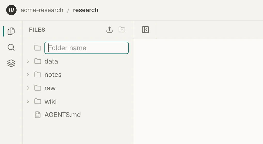
Task: Expand the data folder chevron
Action: tap(28, 61)
